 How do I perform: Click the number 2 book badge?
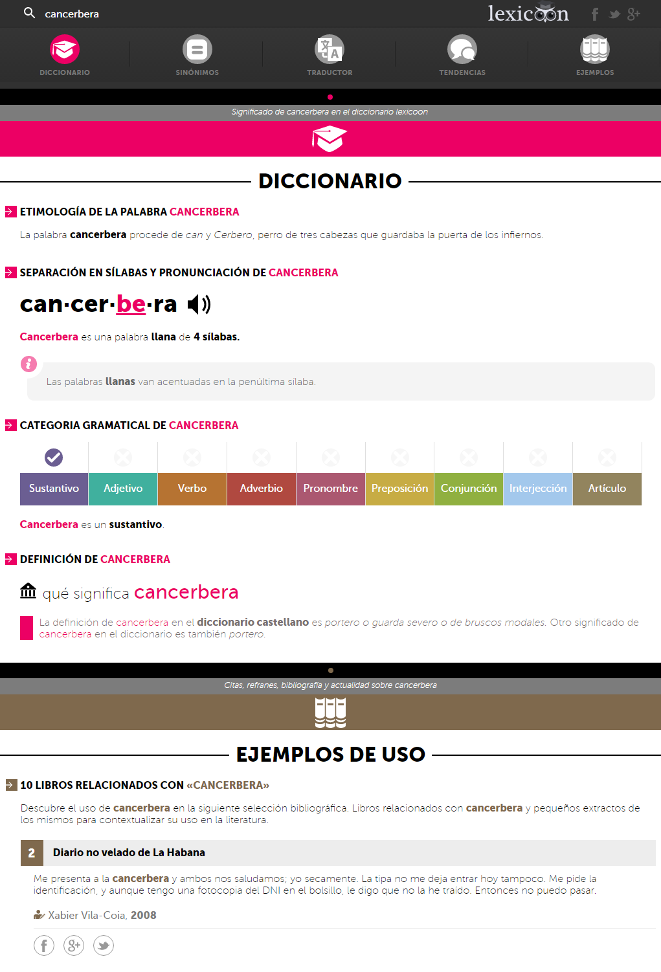point(32,853)
